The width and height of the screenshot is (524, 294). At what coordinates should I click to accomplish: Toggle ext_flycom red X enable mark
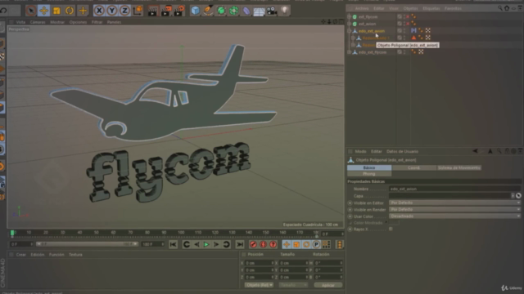408,16
